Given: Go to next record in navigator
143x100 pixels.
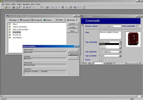Looking at the screenshot, I should 105,63.
